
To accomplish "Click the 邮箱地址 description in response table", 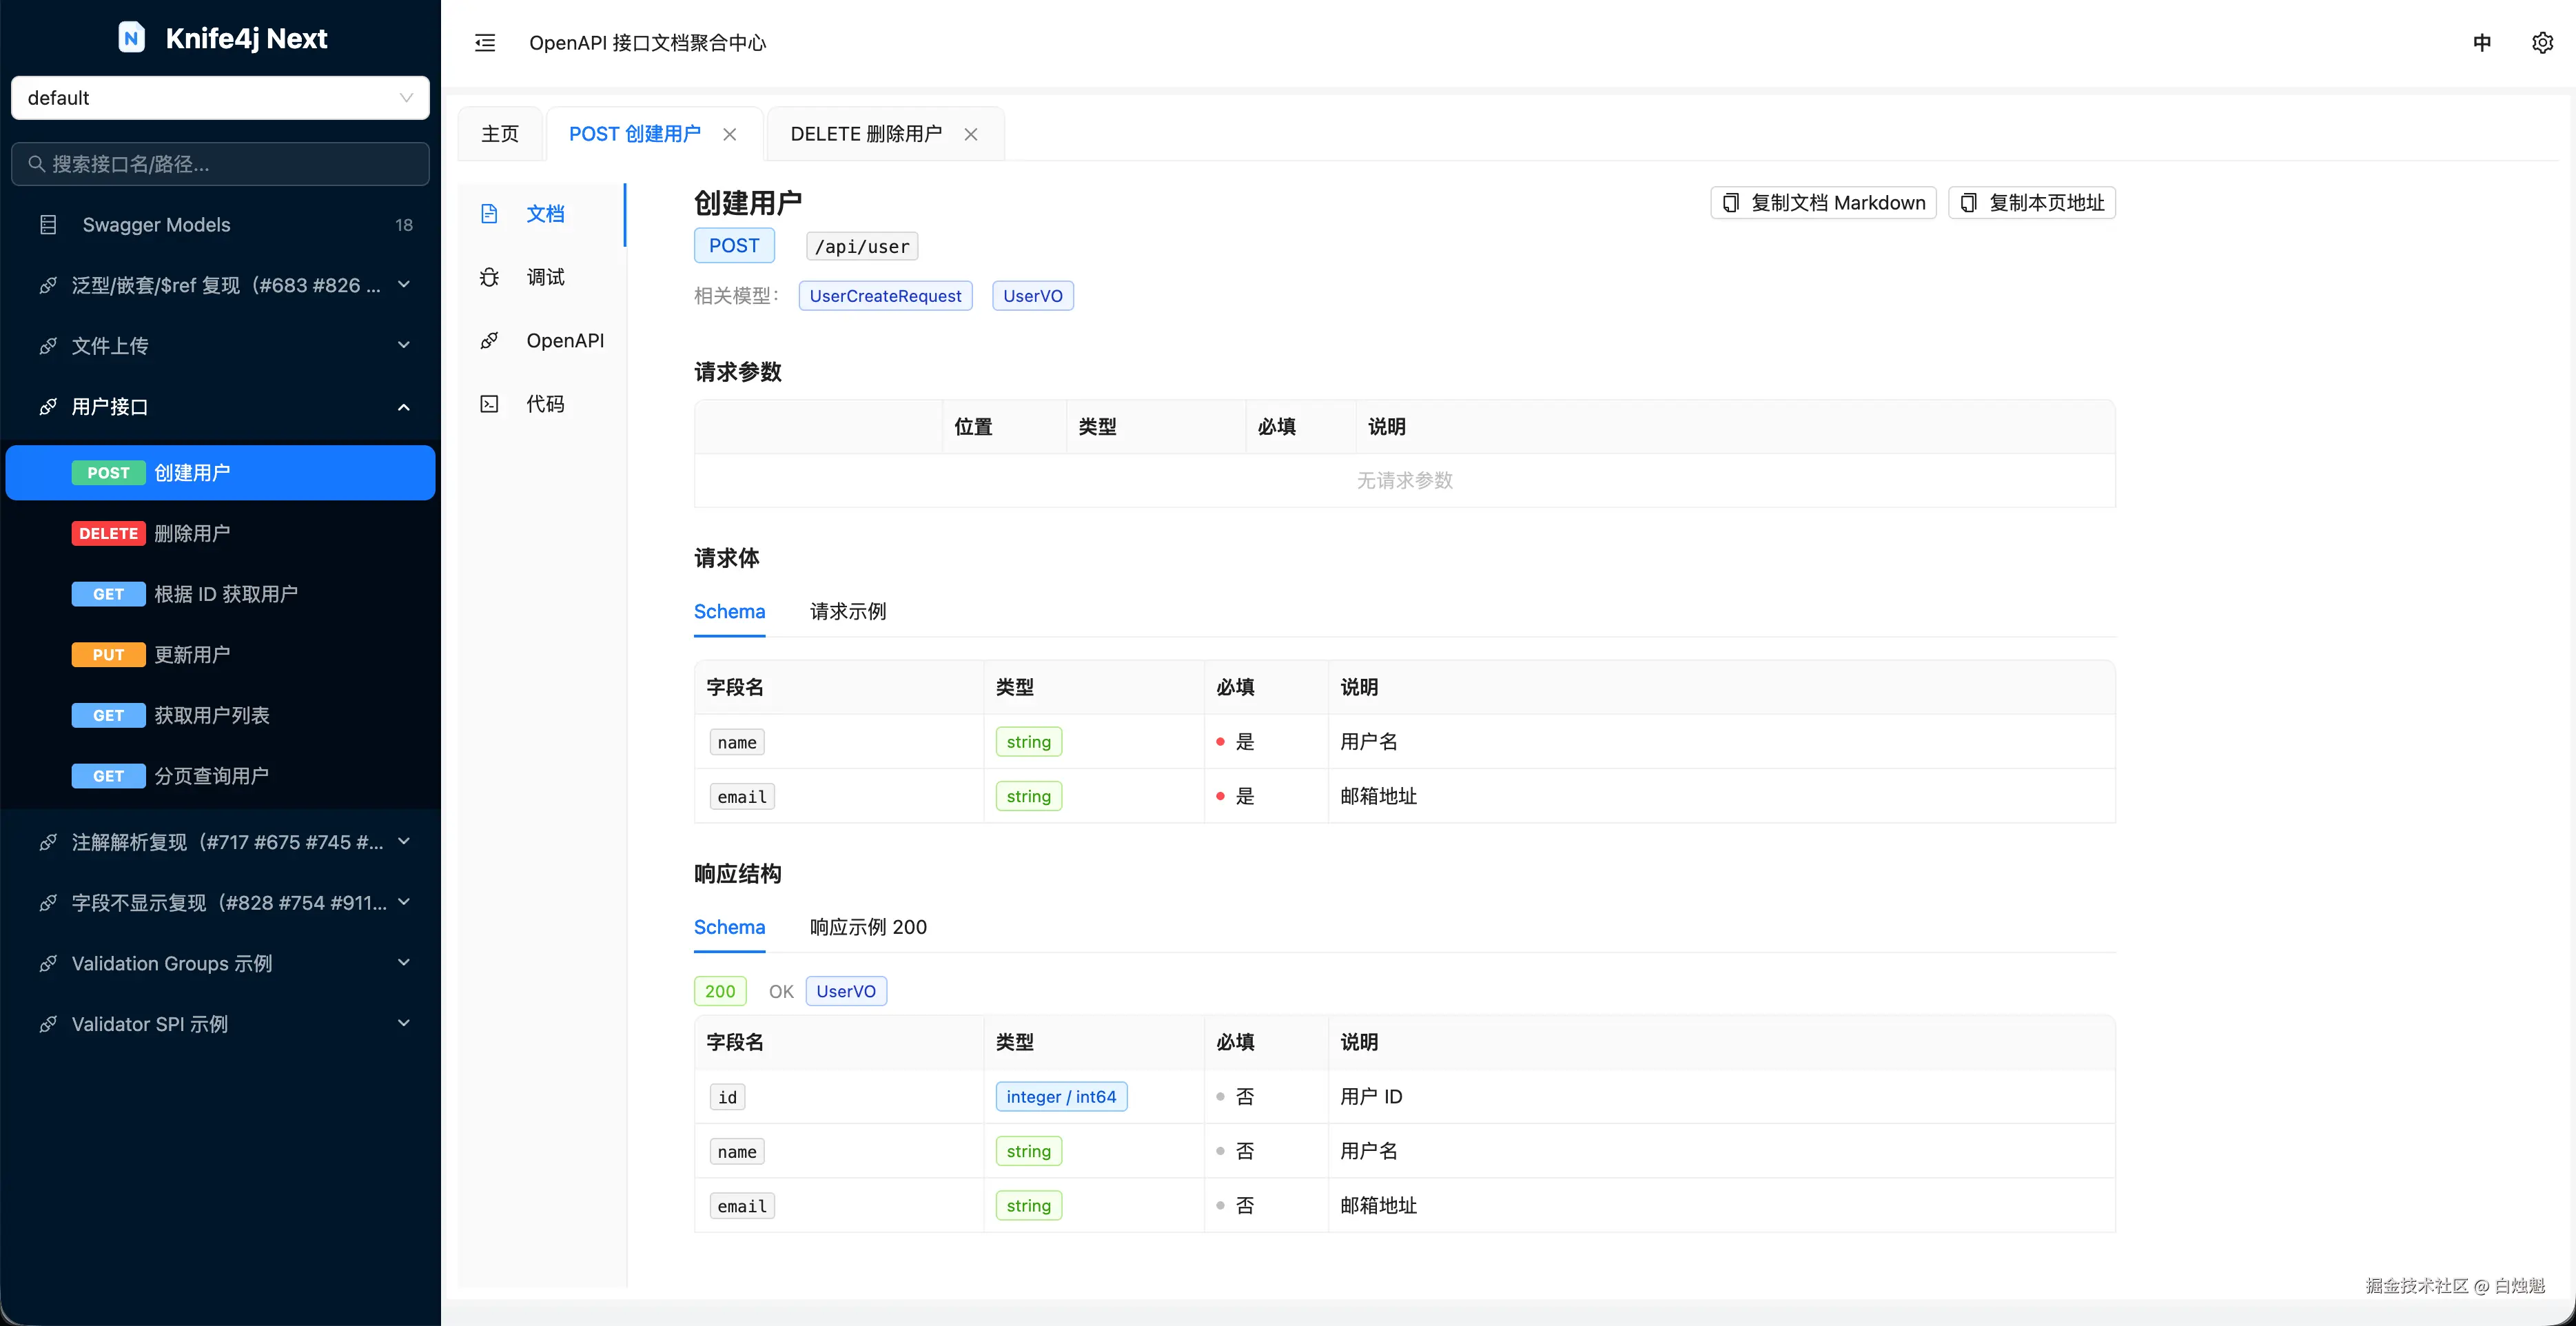I will (x=1378, y=1206).
